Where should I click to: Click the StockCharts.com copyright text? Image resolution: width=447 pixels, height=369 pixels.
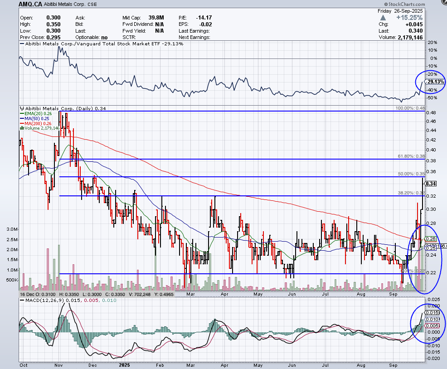[x=404, y=4]
